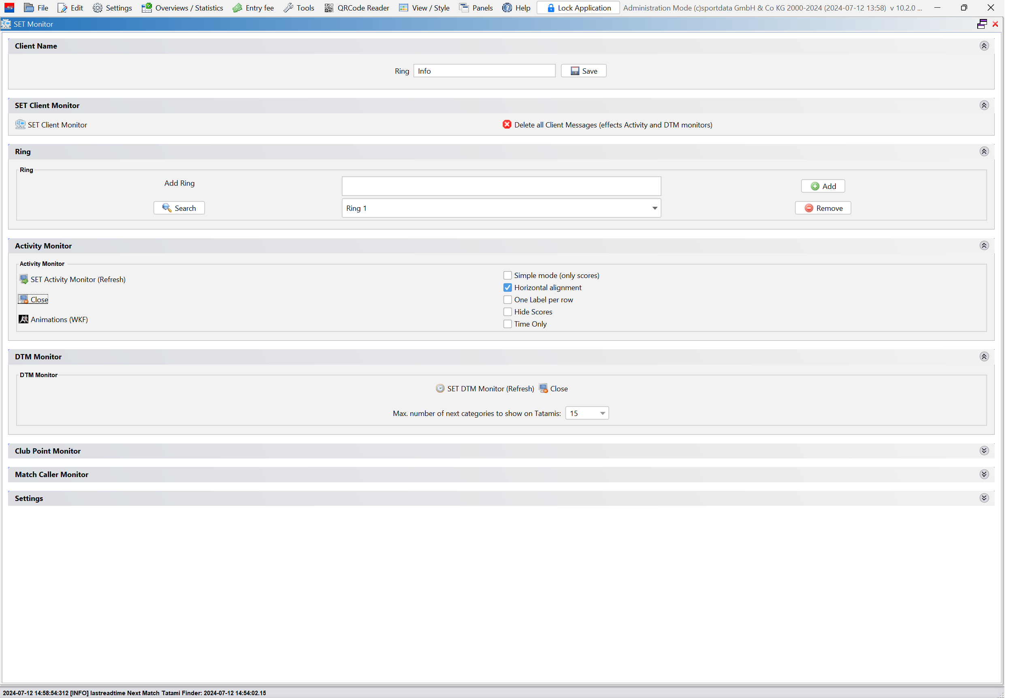Detach the SET Monitor panel window icon

(x=982, y=24)
